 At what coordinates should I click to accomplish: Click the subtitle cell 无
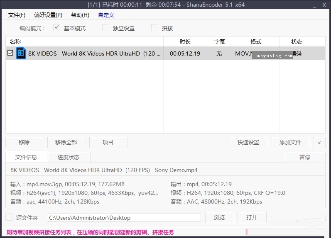tap(219, 53)
